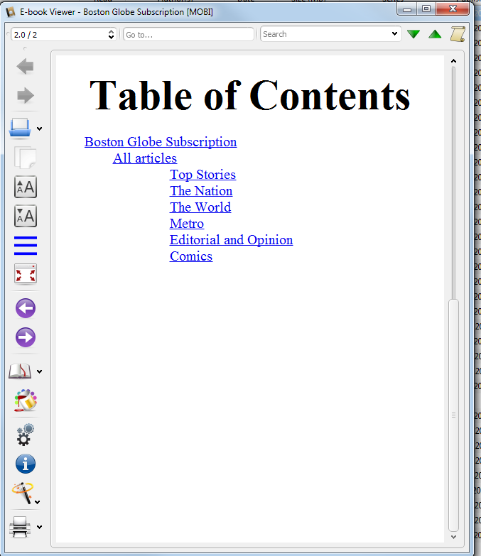Image resolution: width=481 pixels, height=556 pixels.
Task: Open the Comics link
Action: pos(191,256)
